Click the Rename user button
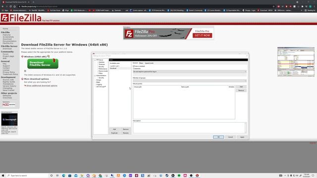The width and height of the screenshot is (317, 178). pos(125,133)
